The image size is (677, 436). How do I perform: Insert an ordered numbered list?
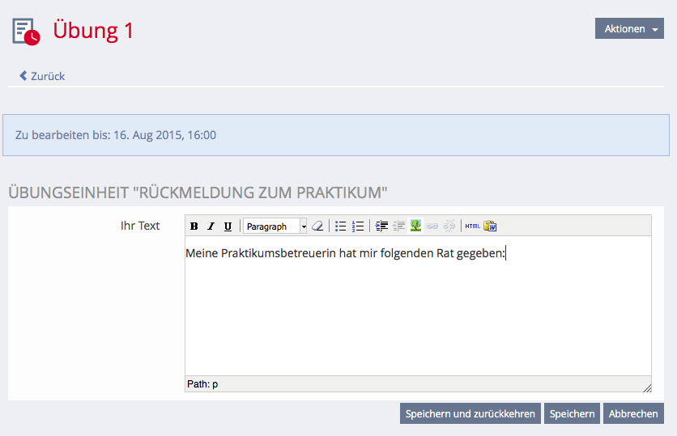click(358, 226)
